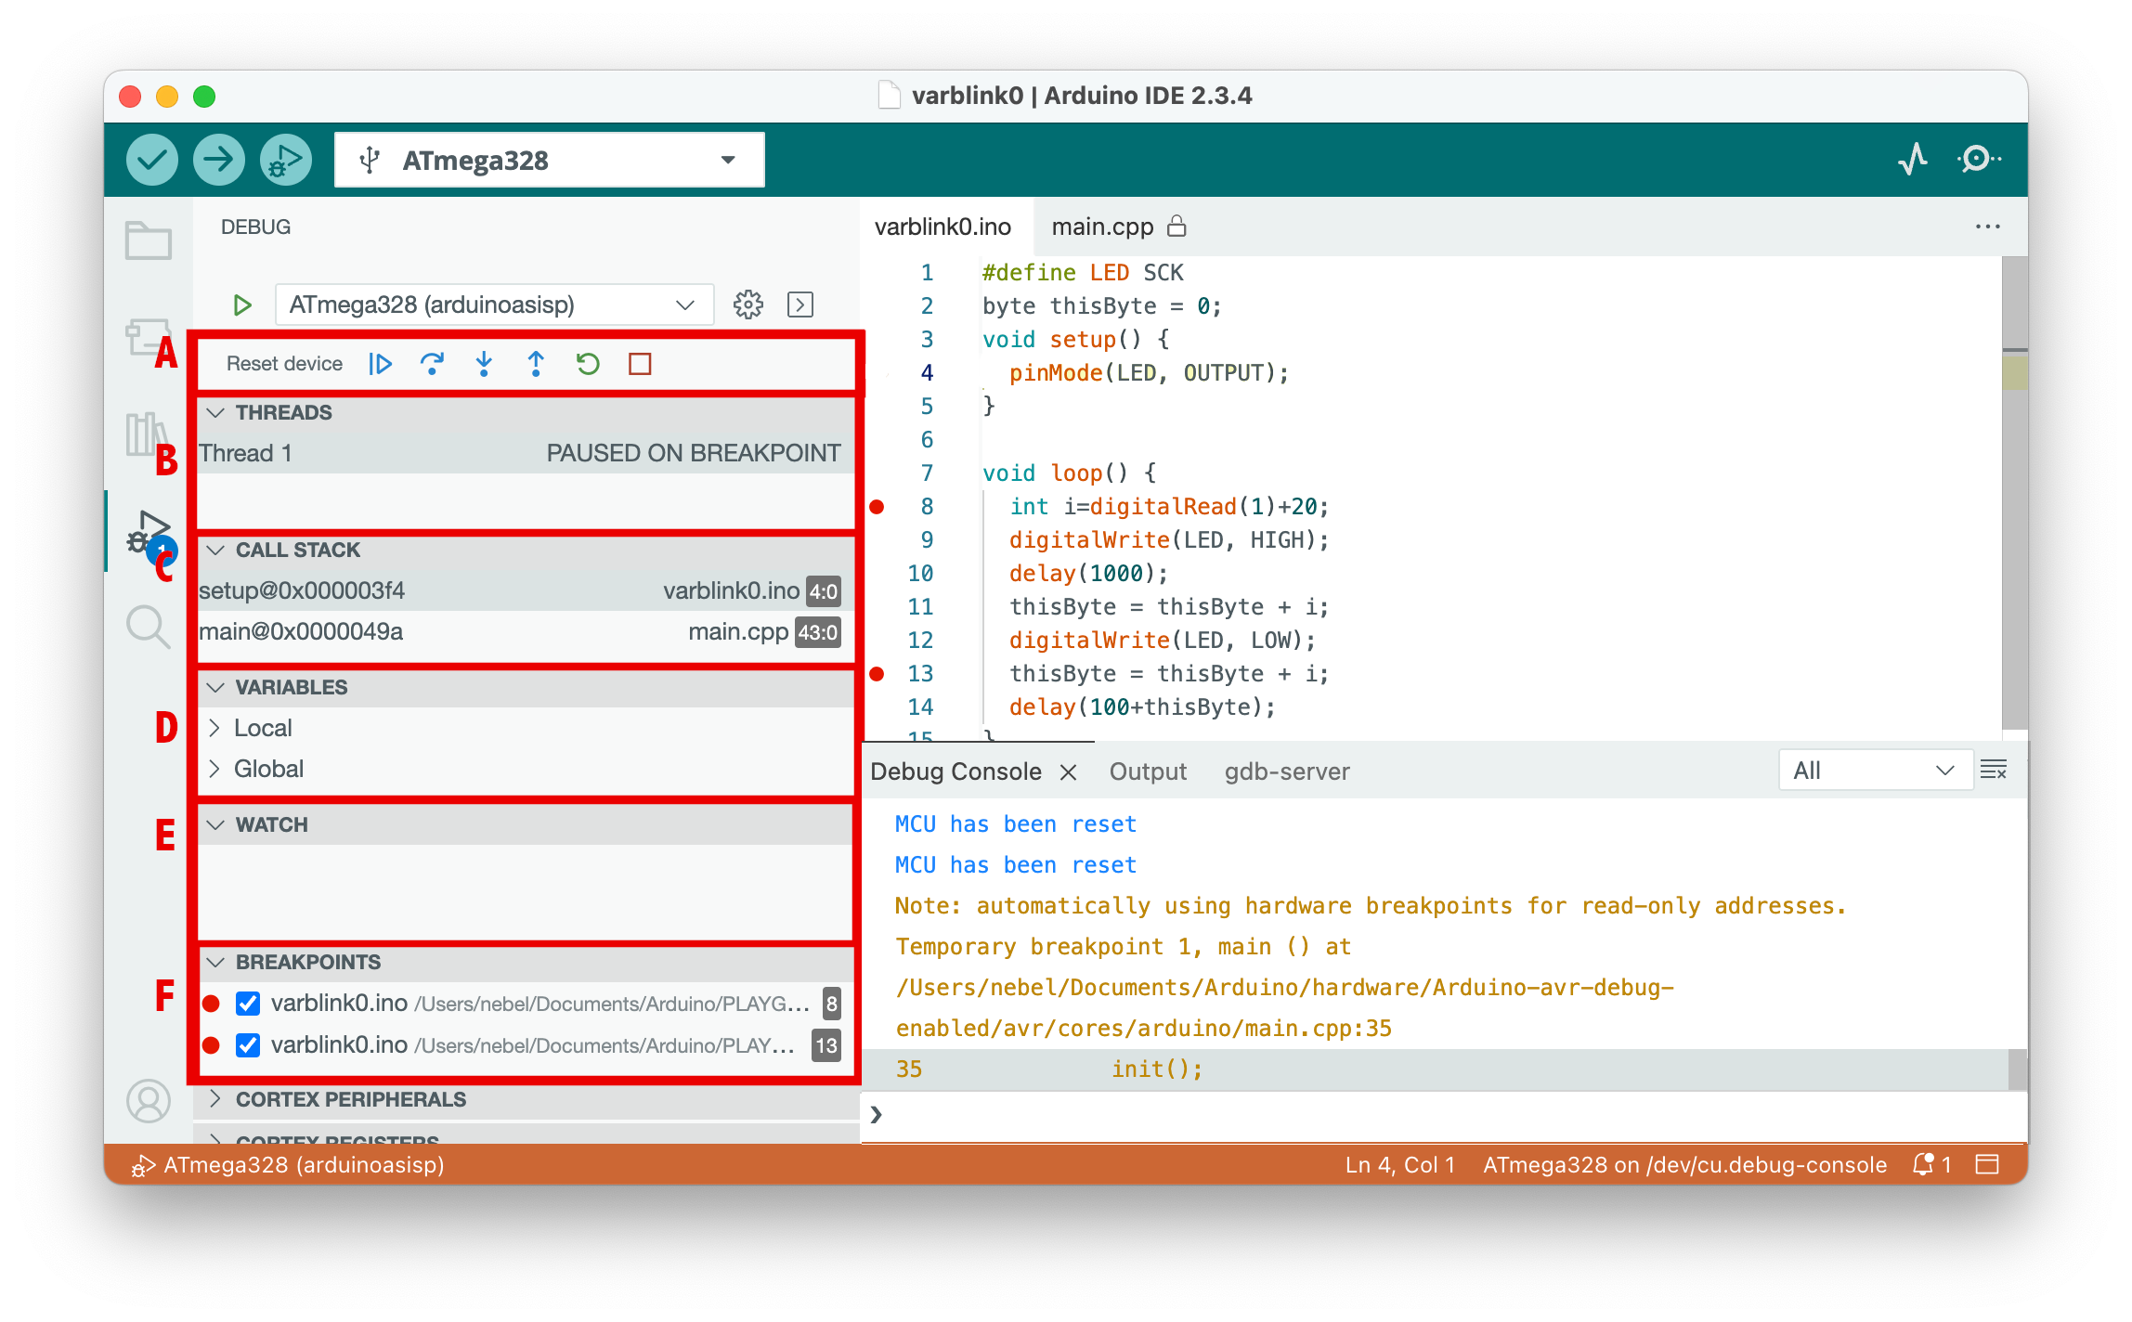
Task: Select the Verify (compile) checkmark icon
Action: pyautogui.click(x=151, y=159)
